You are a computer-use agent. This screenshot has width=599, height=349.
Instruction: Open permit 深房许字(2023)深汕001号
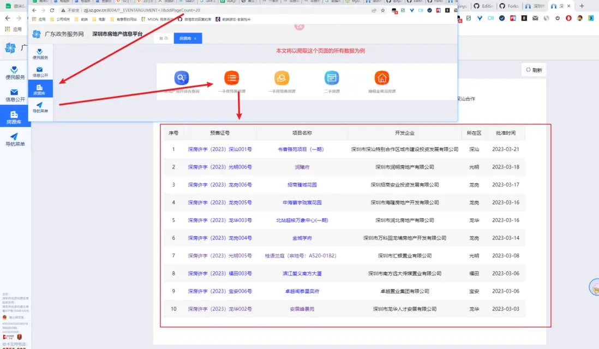tap(220, 149)
